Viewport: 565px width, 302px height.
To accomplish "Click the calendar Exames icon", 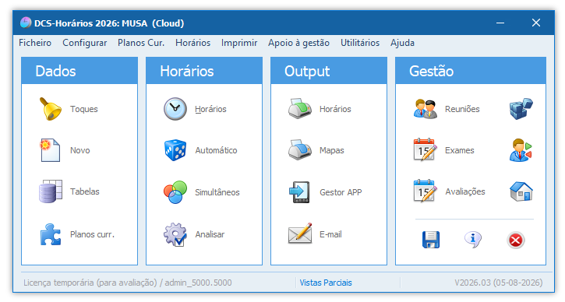I will pos(425,149).
